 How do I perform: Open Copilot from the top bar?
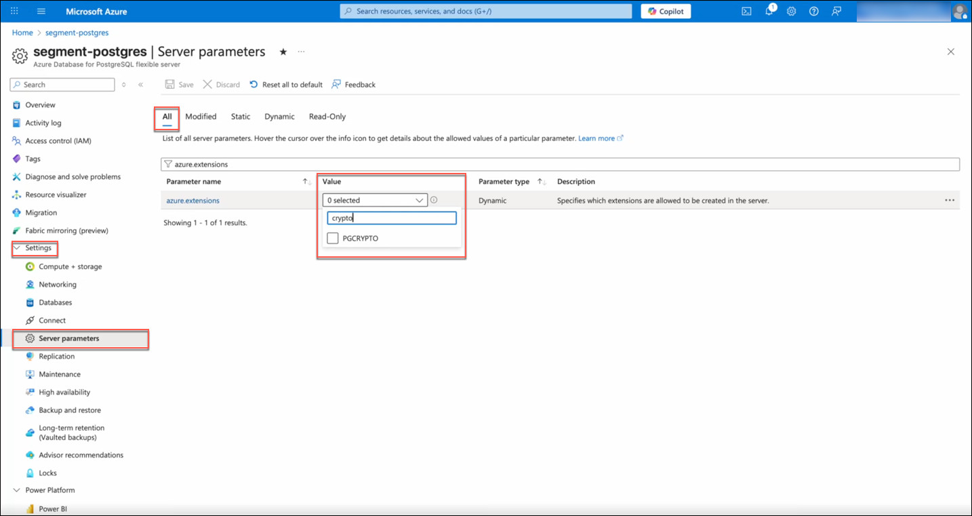pyautogui.click(x=666, y=12)
